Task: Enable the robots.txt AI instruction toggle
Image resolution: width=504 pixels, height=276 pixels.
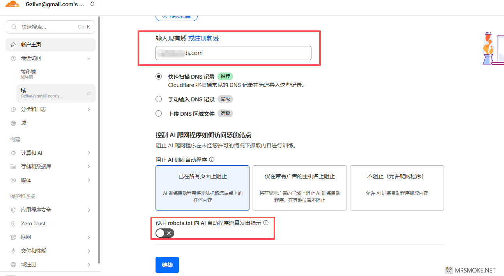Action: click(x=164, y=233)
